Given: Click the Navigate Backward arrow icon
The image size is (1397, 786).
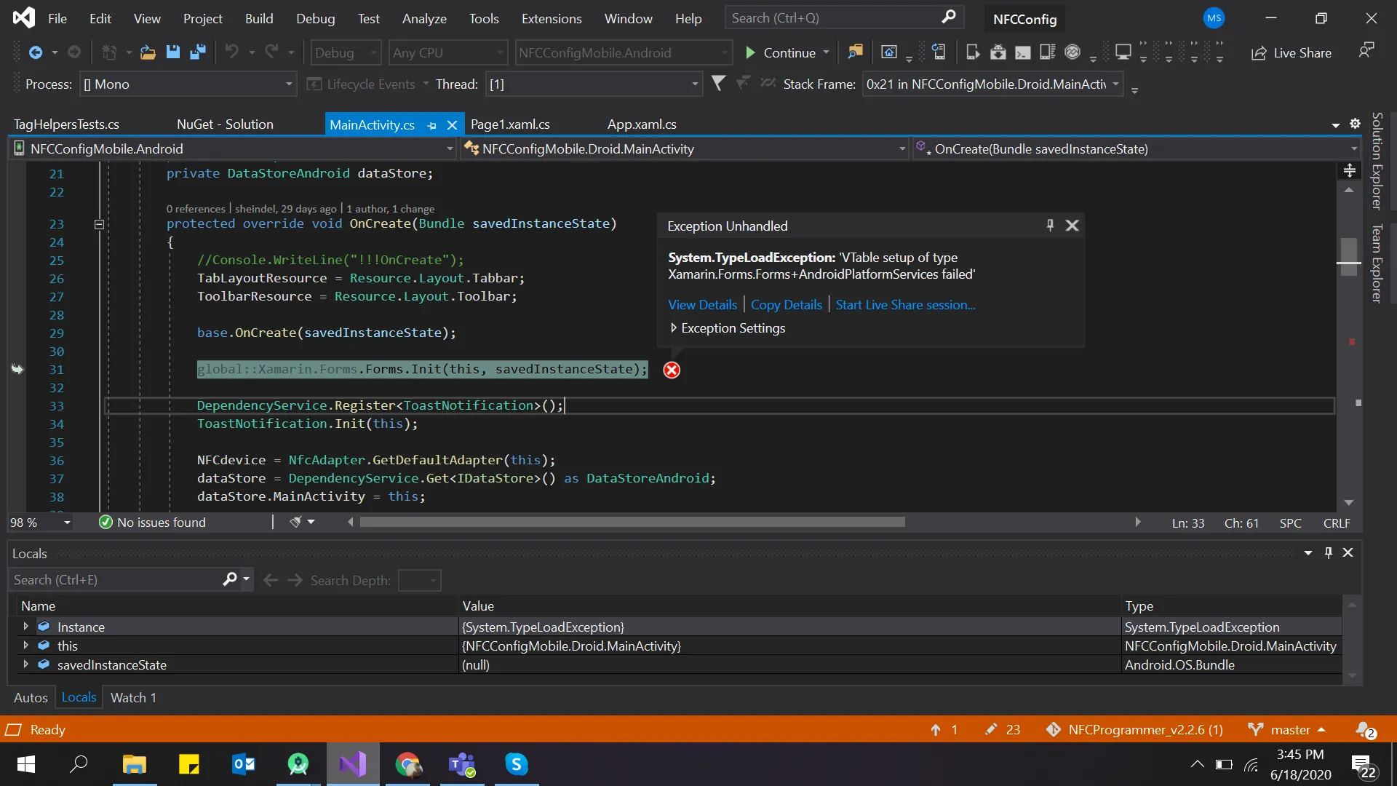Looking at the screenshot, I should [x=35, y=52].
